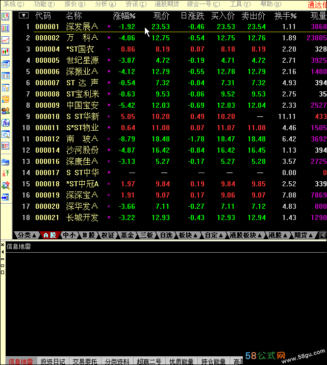327x365 pixels.
Task: Select the 投资日记 bottom tab
Action: (53, 361)
